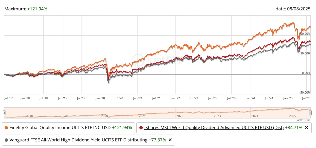Viewport: 316px width, 148px height.
Task: Remove iShares MSCI World Quality Dividend ETF
Action: (x=306, y=128)
